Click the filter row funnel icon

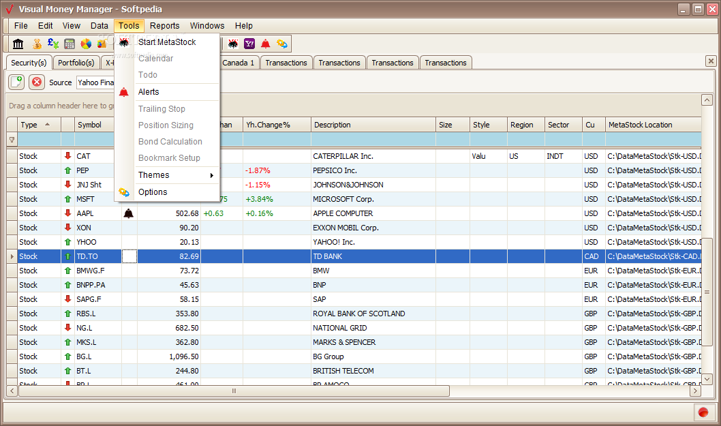(x=12, y=140)
